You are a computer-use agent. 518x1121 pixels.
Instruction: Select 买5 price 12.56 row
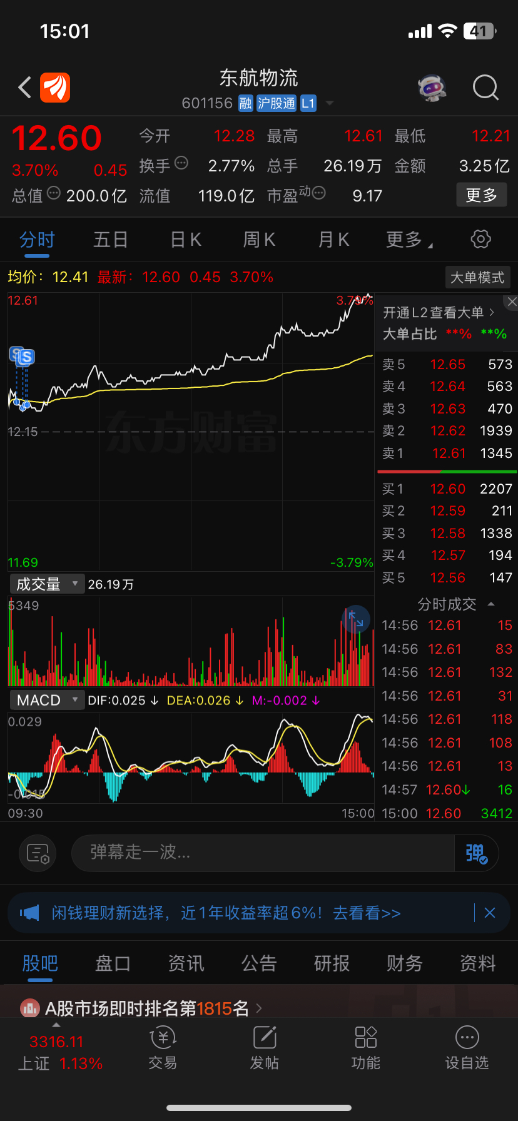click(447, 577)
